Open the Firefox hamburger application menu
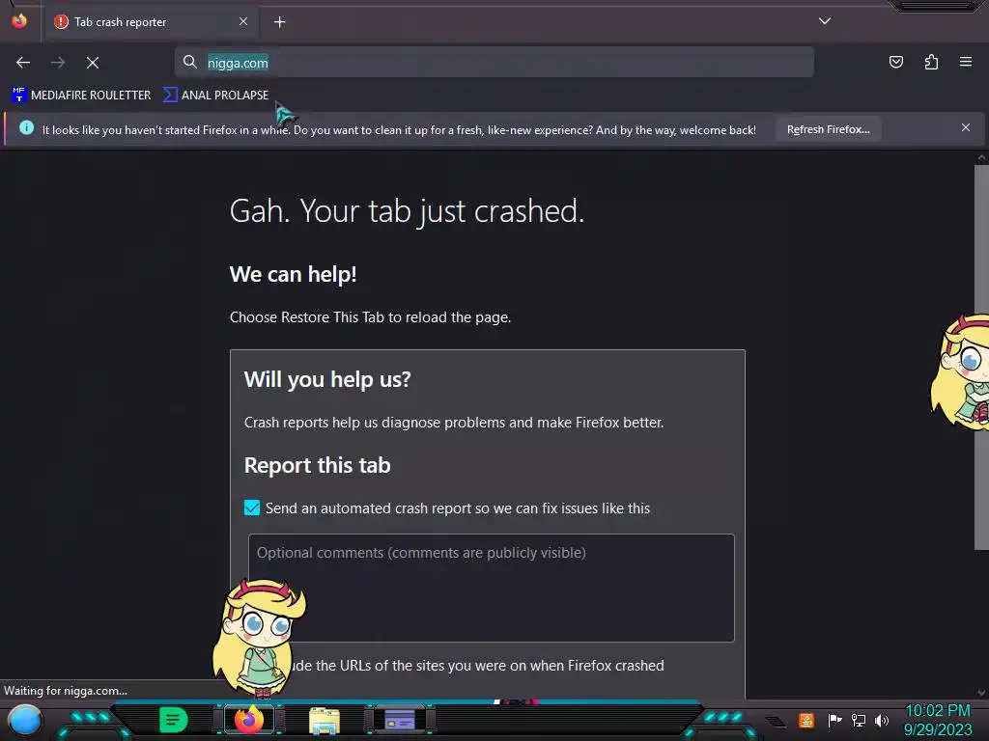 coord(966,62)
